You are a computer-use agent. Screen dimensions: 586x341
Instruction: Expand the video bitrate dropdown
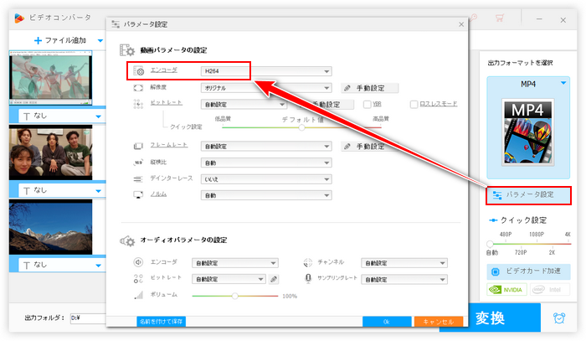[x=244, y=105]
